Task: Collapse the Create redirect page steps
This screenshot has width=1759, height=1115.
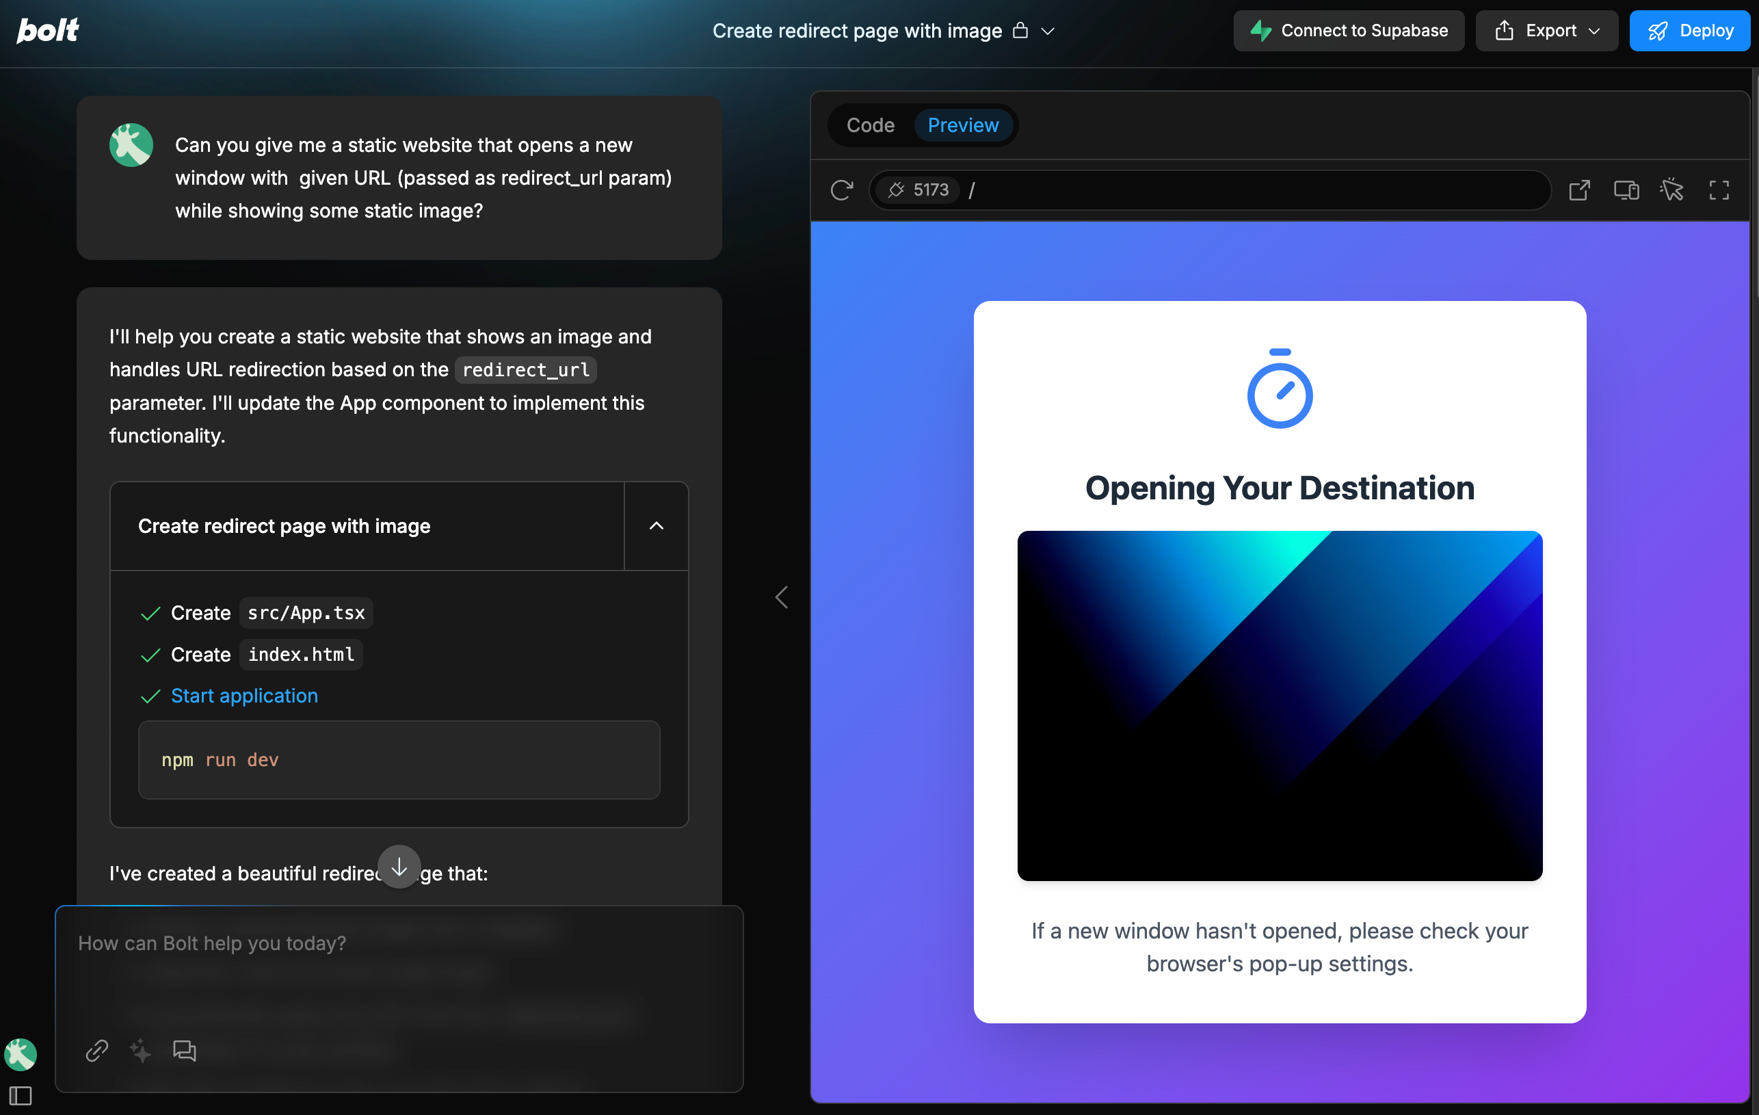Action: coord(656,525)
